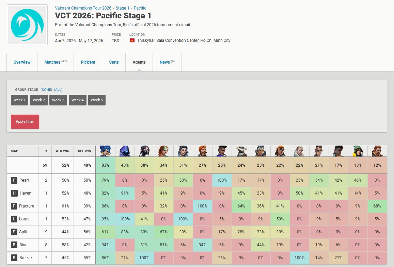Viewport: 394px width, 267px height.
Task: Click the Raze agent icon above first 22%
Action: [x=280, y=151]
